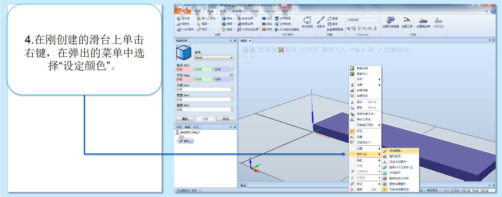Image resolution: width=502 pixels, height=197 pixels.
Task: Click the 点到点 measurement icon
Action: [320, 21]
